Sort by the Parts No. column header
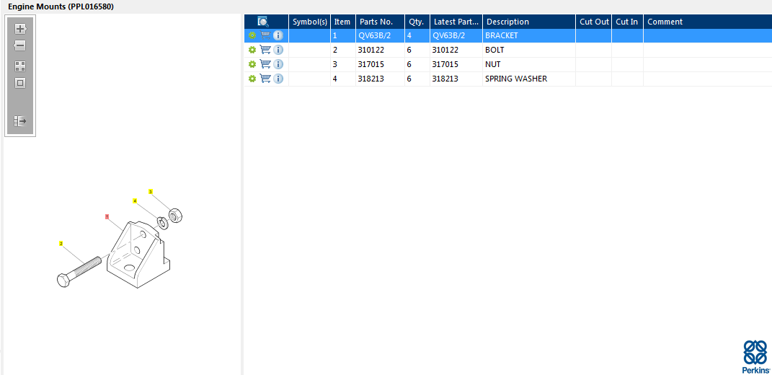 coord(380,22)
